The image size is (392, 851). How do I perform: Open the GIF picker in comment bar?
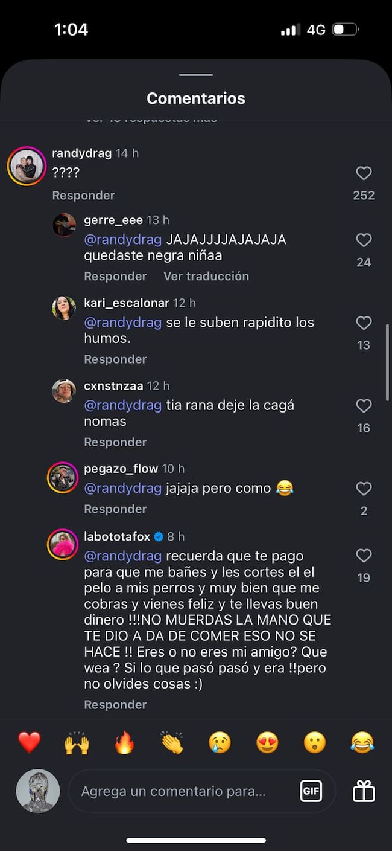pos(311,791)
